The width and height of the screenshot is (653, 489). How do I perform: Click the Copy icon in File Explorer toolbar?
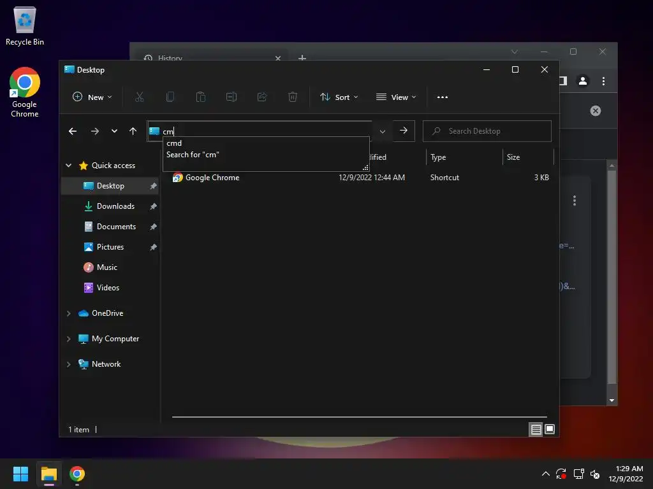coord(170,97)
